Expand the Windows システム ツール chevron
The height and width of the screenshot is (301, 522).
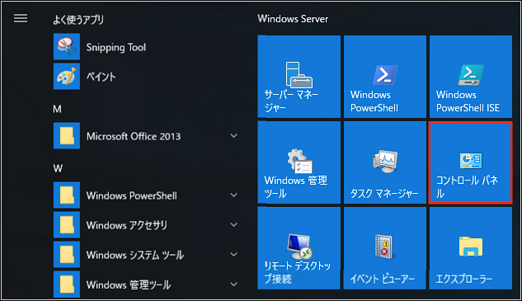pos(234,254)
